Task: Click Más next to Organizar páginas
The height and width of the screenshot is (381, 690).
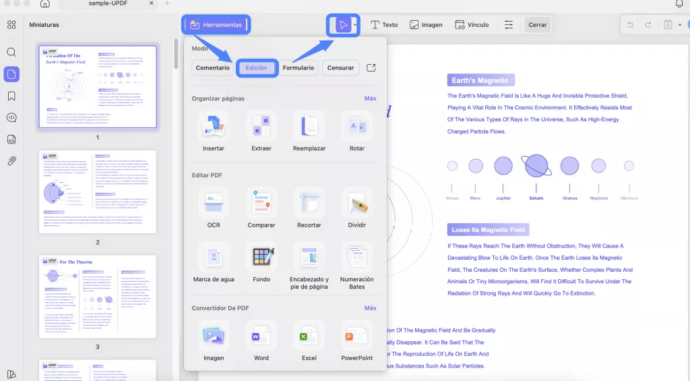Action: coord(370,98)
